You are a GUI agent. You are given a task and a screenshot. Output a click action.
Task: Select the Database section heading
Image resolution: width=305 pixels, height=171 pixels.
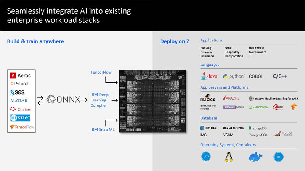(209, 118)
